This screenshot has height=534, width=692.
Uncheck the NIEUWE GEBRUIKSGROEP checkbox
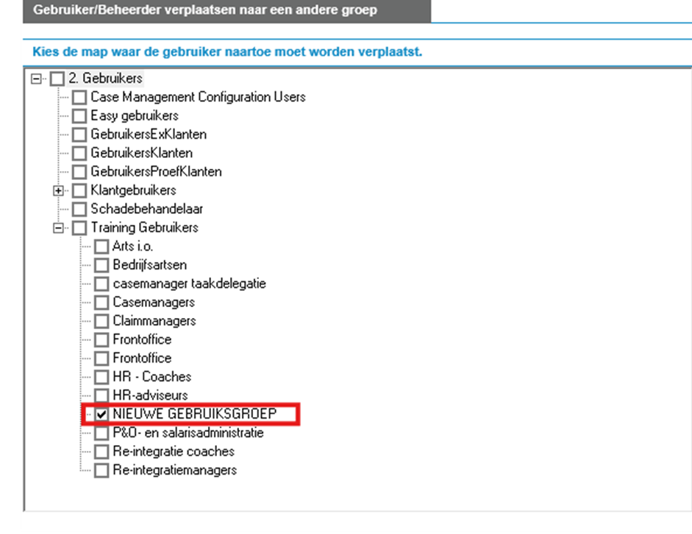(x=101, y=414)
